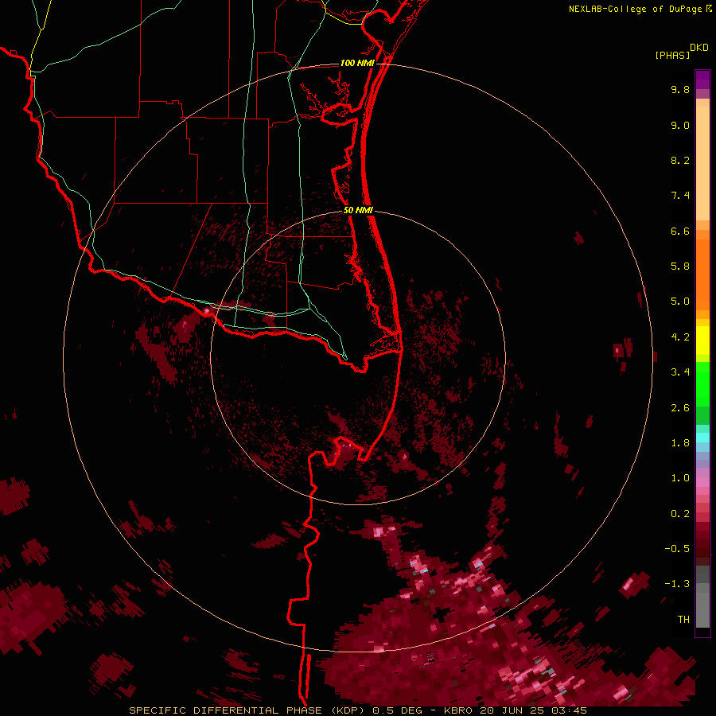The height and width of the screenshot is (716, 716).
Task: Pick the cyan color bar segment
Action: [x=702, y=438]
